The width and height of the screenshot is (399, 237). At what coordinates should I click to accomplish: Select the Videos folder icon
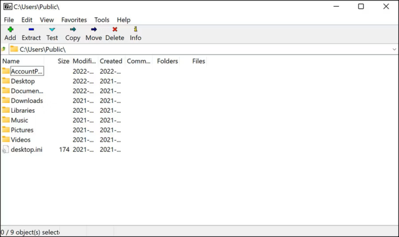(6, 140)
